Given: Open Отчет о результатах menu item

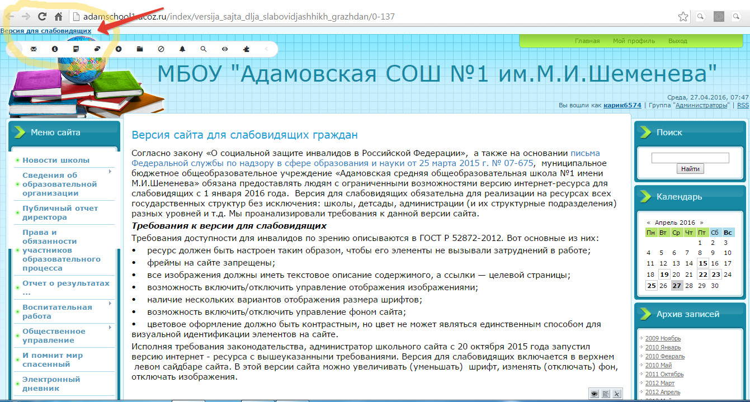Looking at the screenshot, I should [x=66, y=288].
